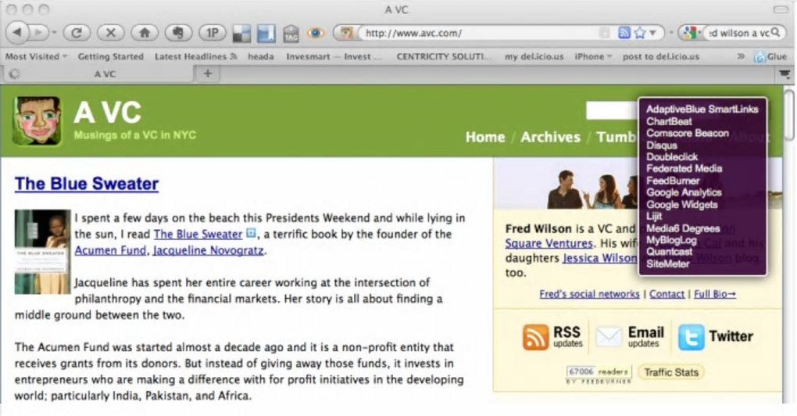Open the address bar history dropdown arrow
The height and width of the screenshot is (416, 797).
point(653,34)
